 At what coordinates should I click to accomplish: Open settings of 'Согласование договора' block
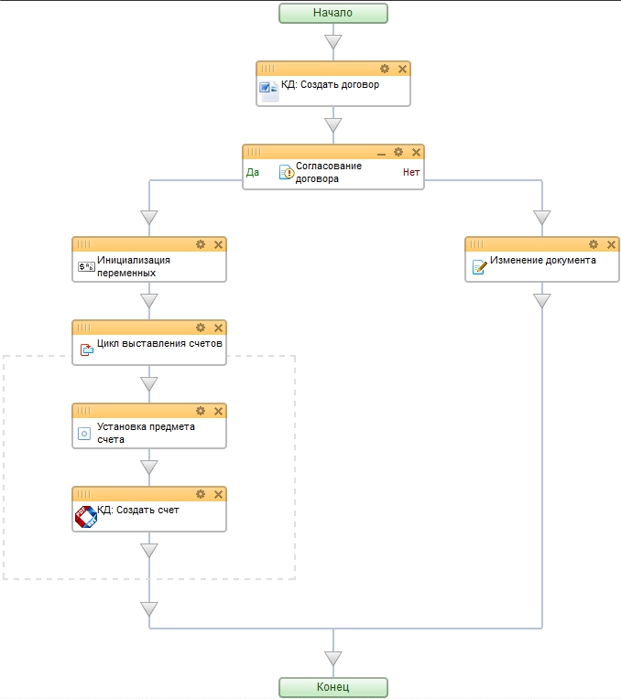coord(398,152)
